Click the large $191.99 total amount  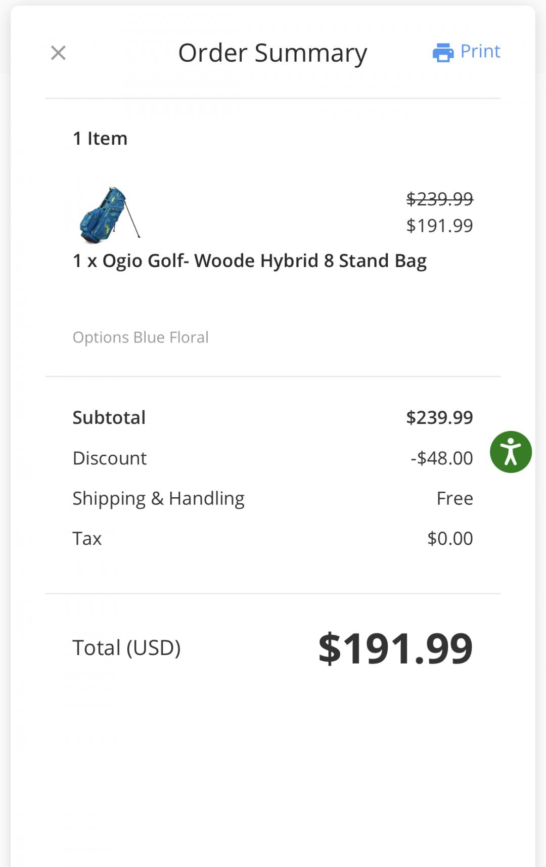pyautogui.click(x=395, y=648)
